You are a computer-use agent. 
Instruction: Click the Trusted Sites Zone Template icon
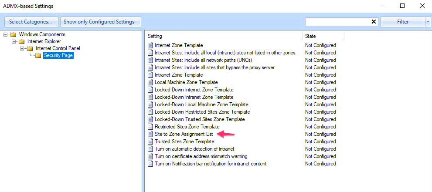150,141
